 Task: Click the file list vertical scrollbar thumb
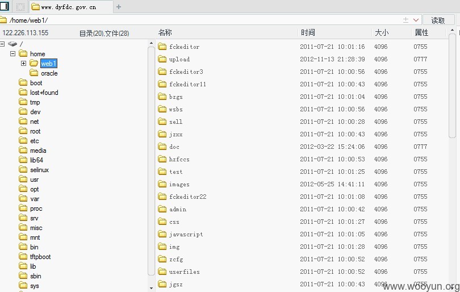coord(452,85)
